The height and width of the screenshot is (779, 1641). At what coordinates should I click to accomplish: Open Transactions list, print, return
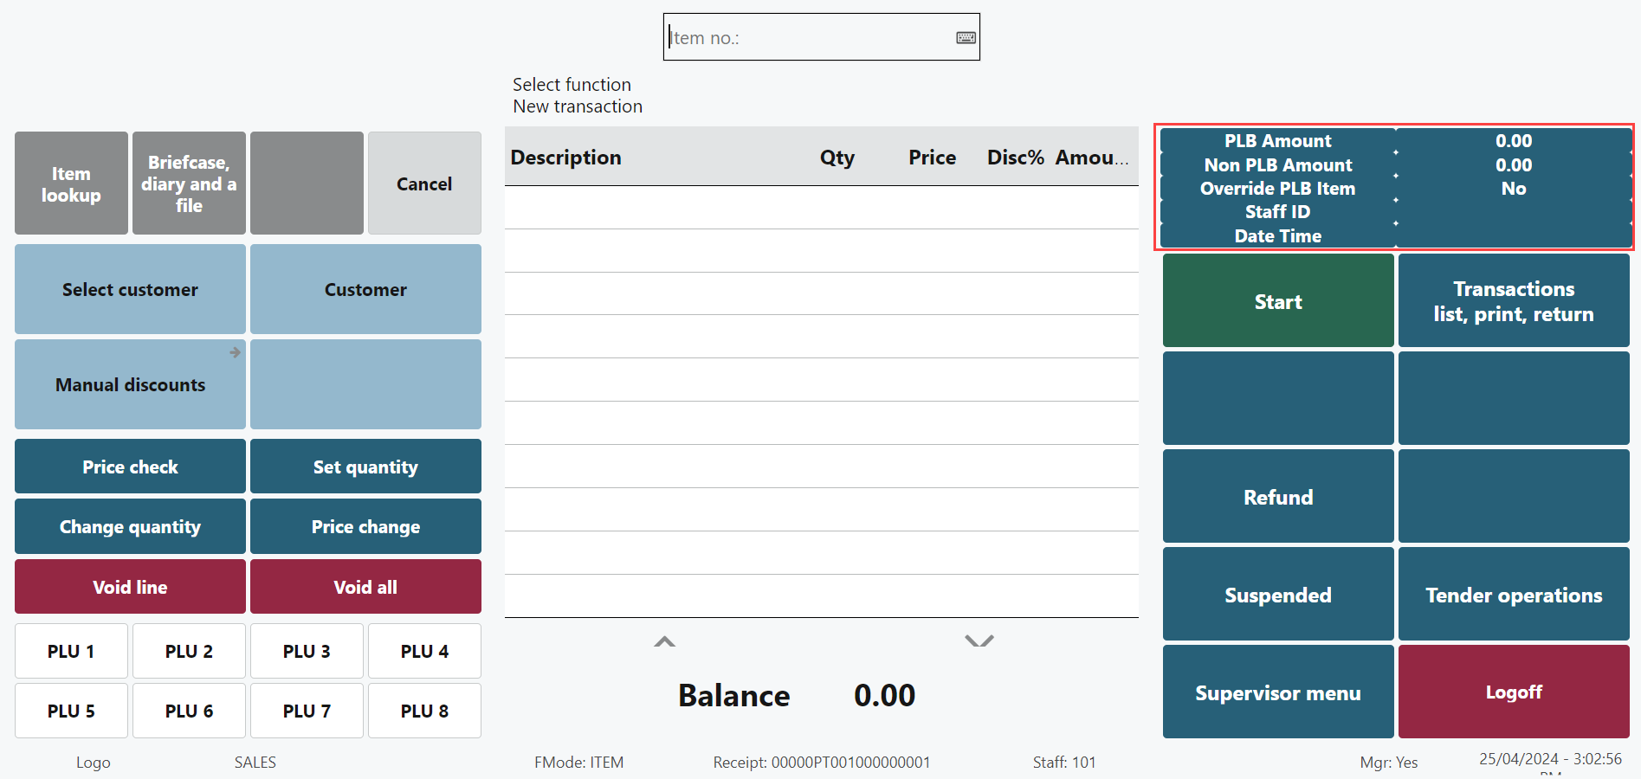click(x=1513, y=300)
